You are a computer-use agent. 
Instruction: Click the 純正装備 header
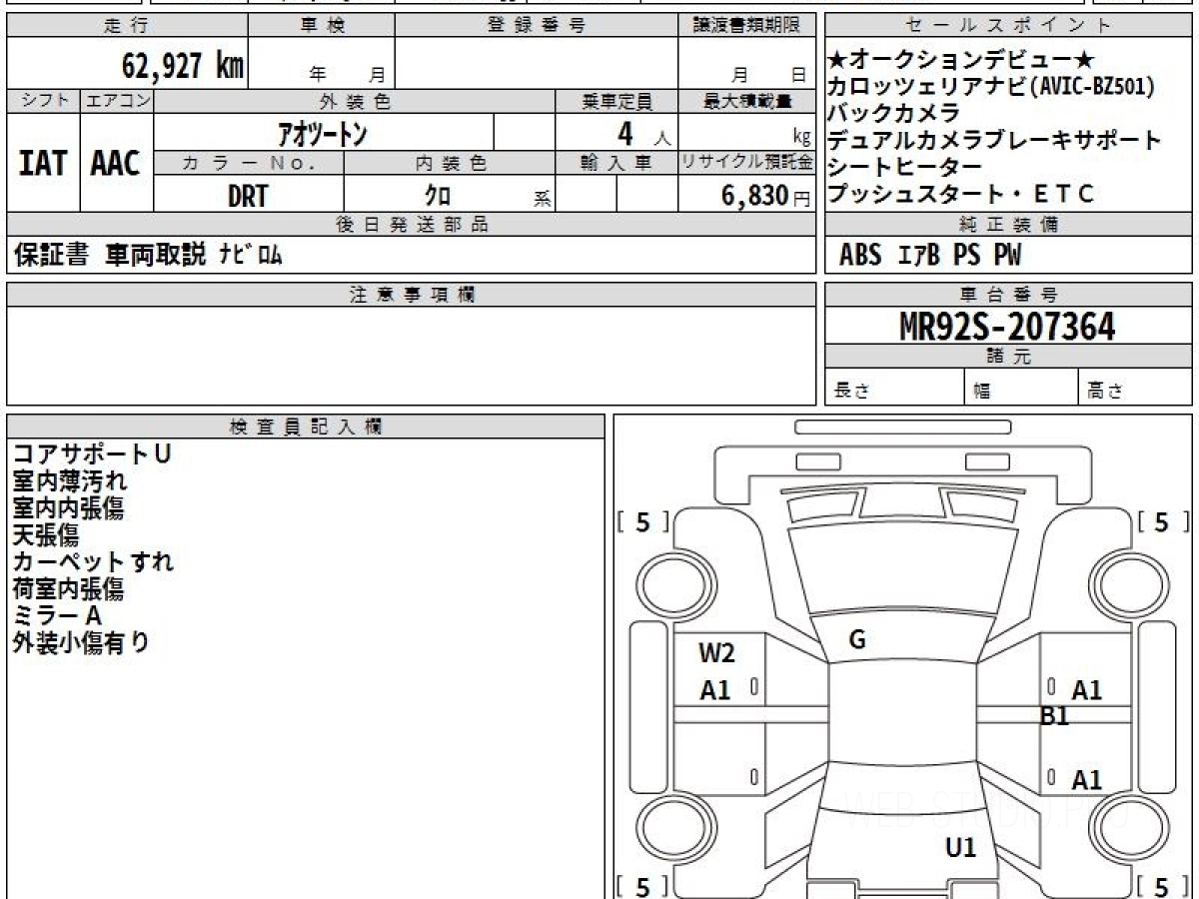(1008, 225)
